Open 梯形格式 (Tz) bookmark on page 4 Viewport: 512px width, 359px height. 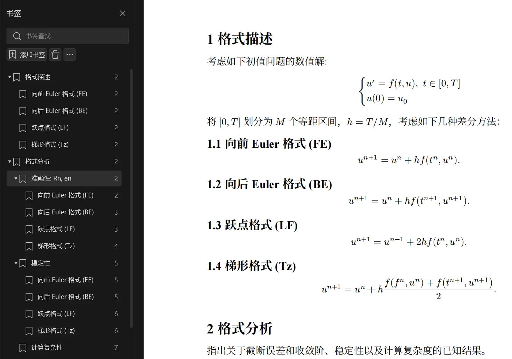56,246
